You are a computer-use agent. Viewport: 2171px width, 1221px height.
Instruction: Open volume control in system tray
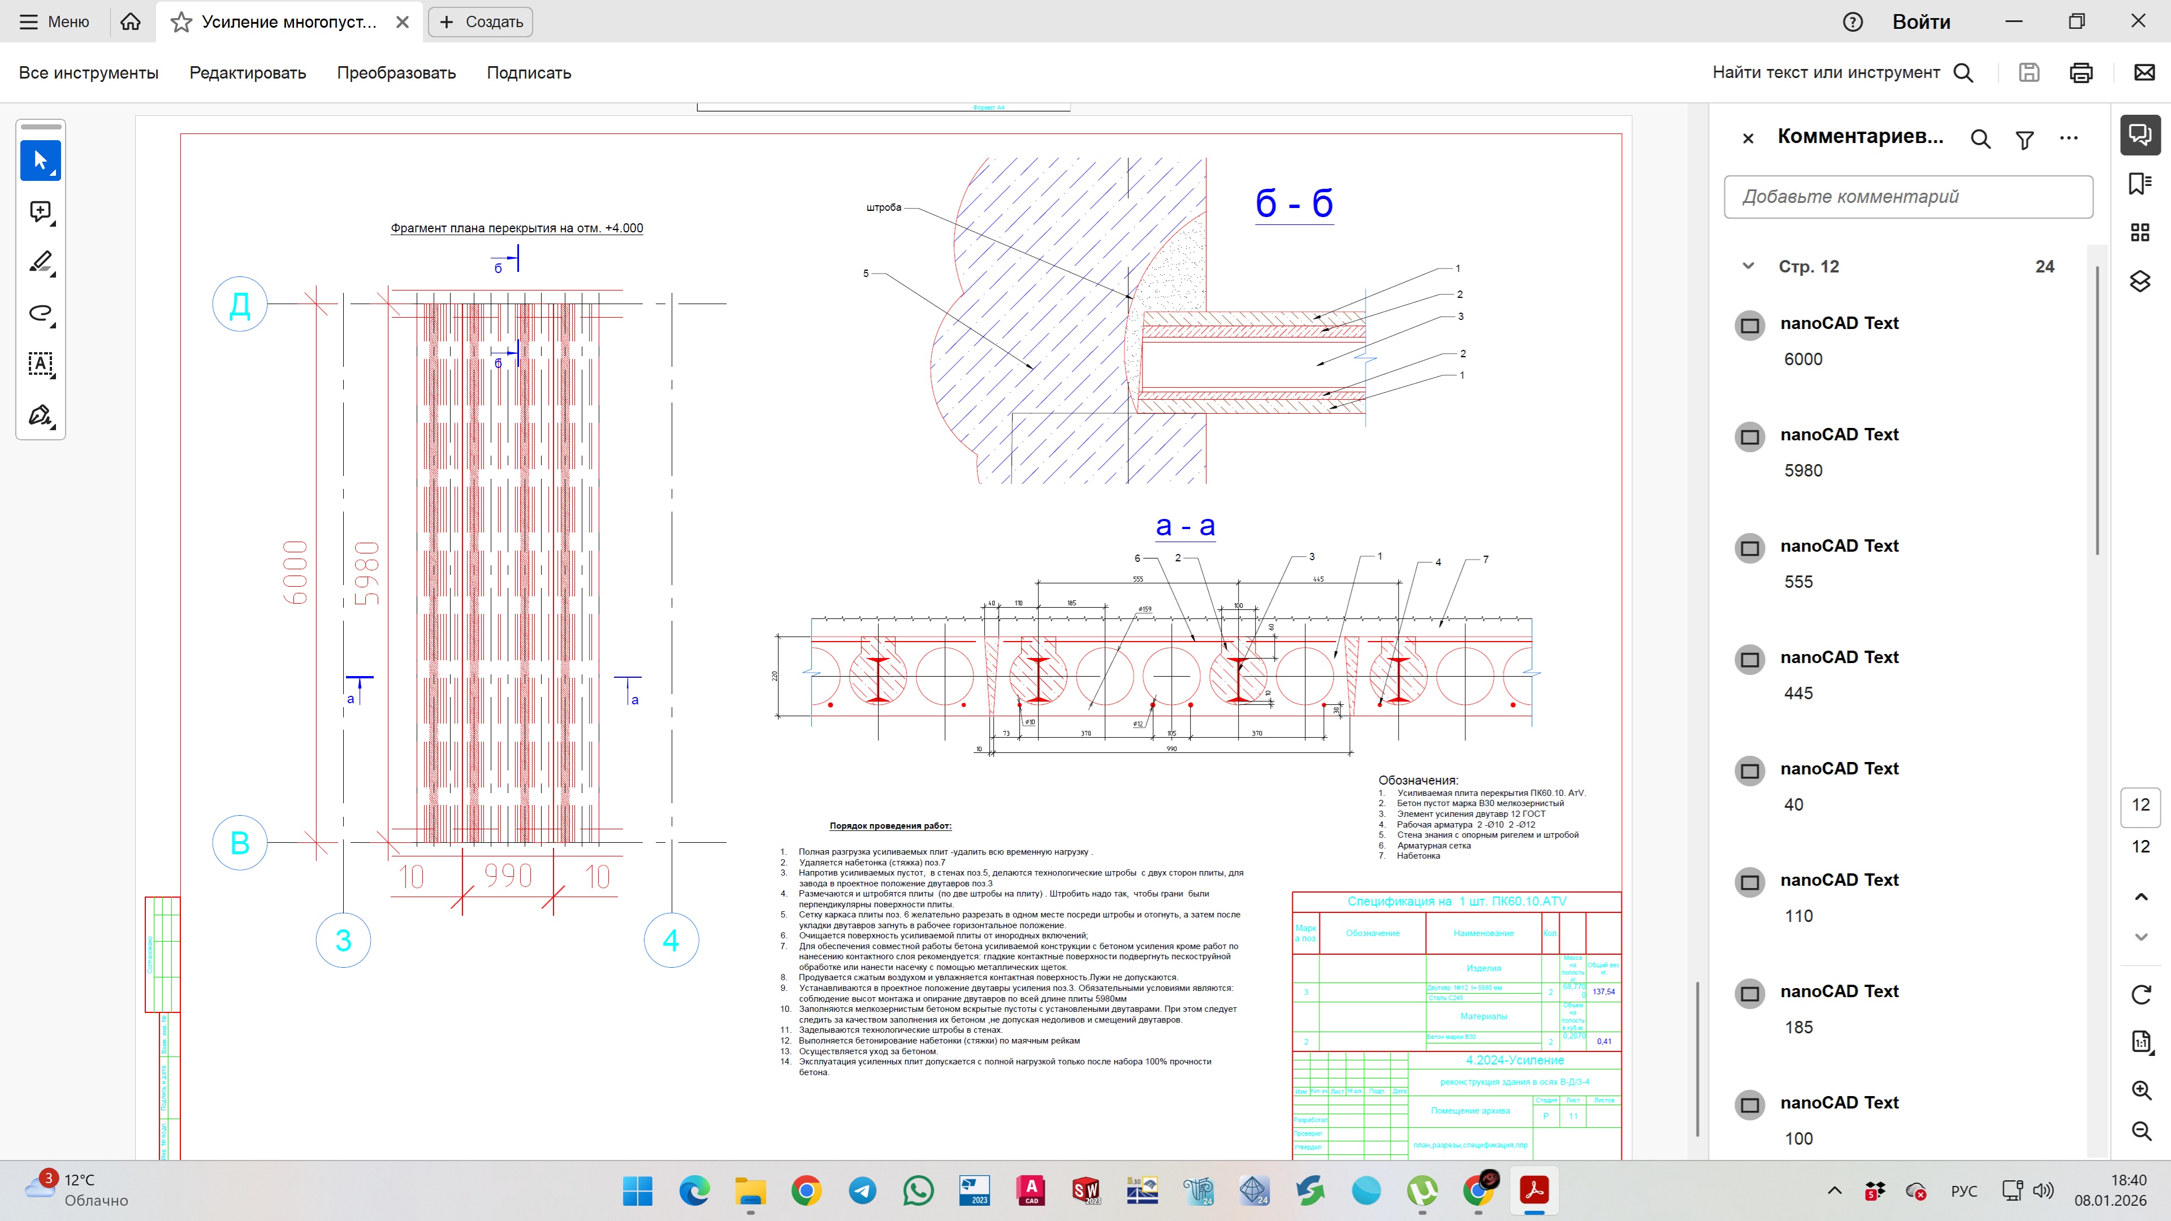pos(2044,1190)
